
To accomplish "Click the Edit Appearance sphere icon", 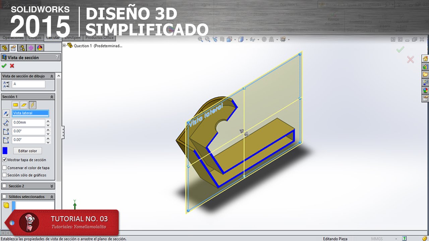I will (264, 39).
